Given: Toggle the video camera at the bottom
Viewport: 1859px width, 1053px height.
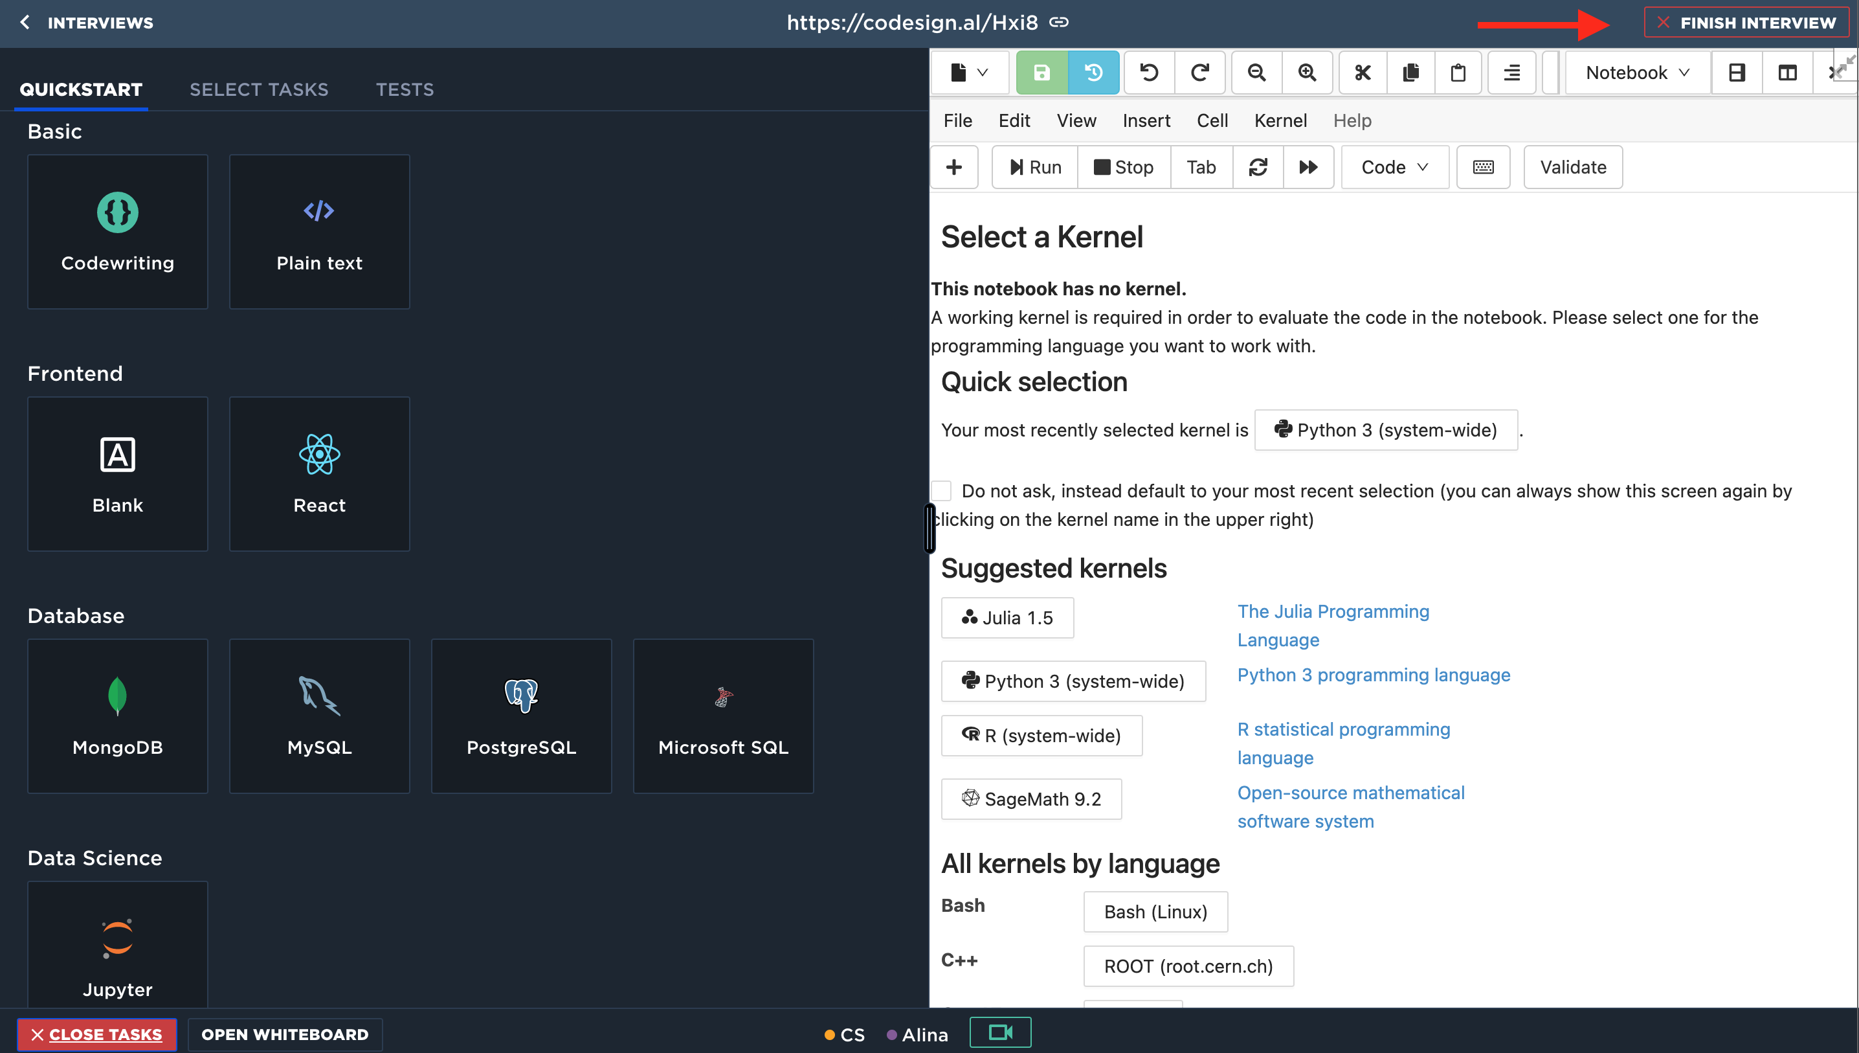Looking at the screenshot, I should pyautogui.click(x=1000, y=1032).
